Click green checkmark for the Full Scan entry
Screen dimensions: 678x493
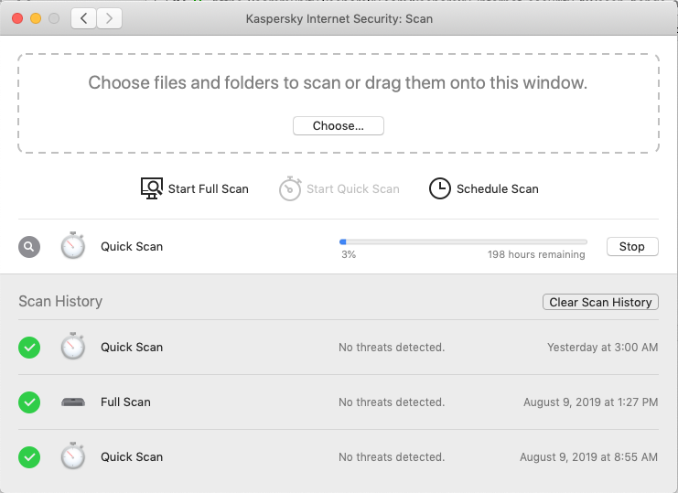(29, 402)
